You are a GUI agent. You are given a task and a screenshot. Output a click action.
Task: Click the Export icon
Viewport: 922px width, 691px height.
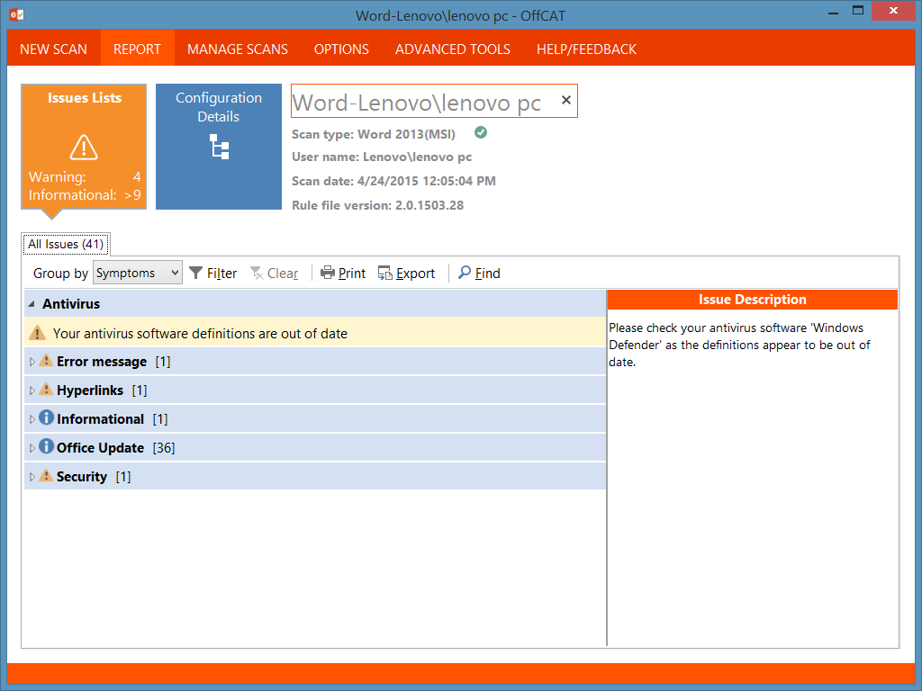point(386,274)
